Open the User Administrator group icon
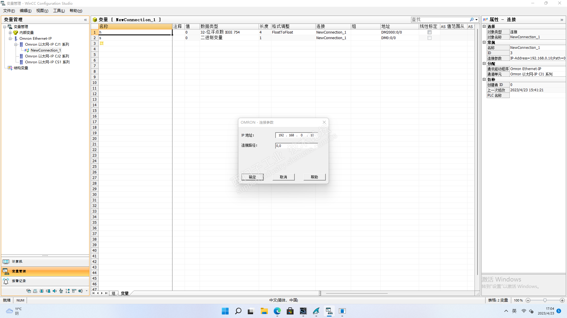 [x=42, y=291]
